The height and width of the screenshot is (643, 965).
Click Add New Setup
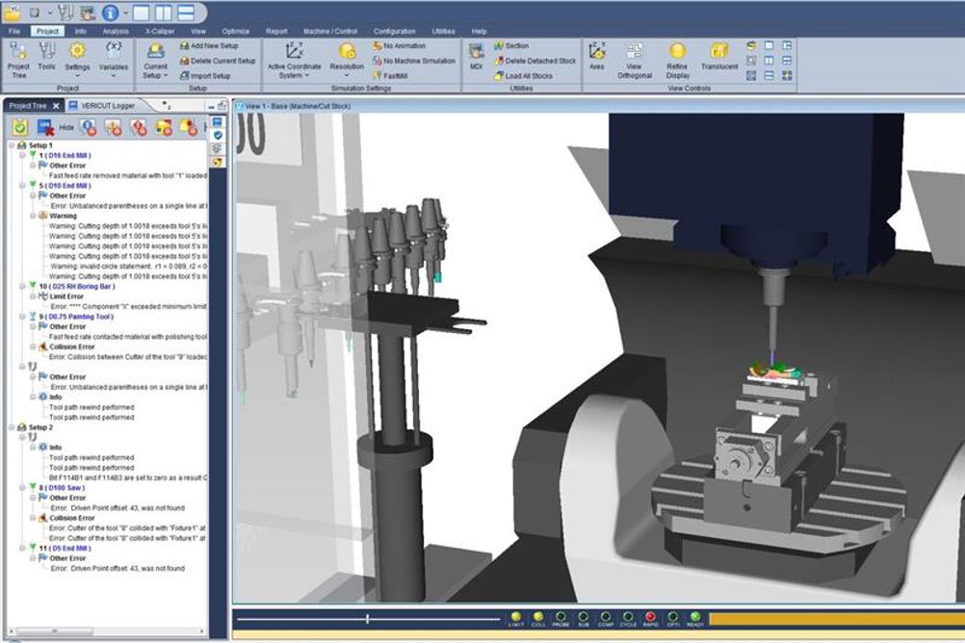pos(209,45)
